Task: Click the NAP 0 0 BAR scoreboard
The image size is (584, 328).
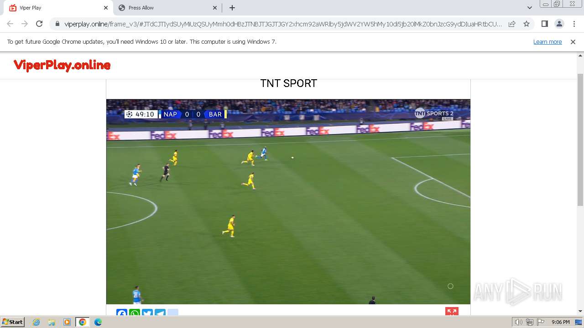Action: point(175,114)
